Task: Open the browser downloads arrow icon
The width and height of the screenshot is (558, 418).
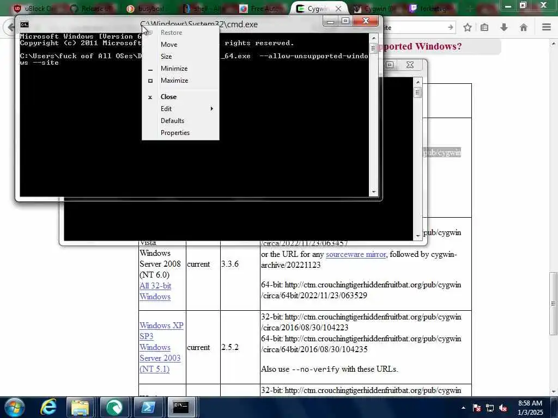Action: coord(504,27)
